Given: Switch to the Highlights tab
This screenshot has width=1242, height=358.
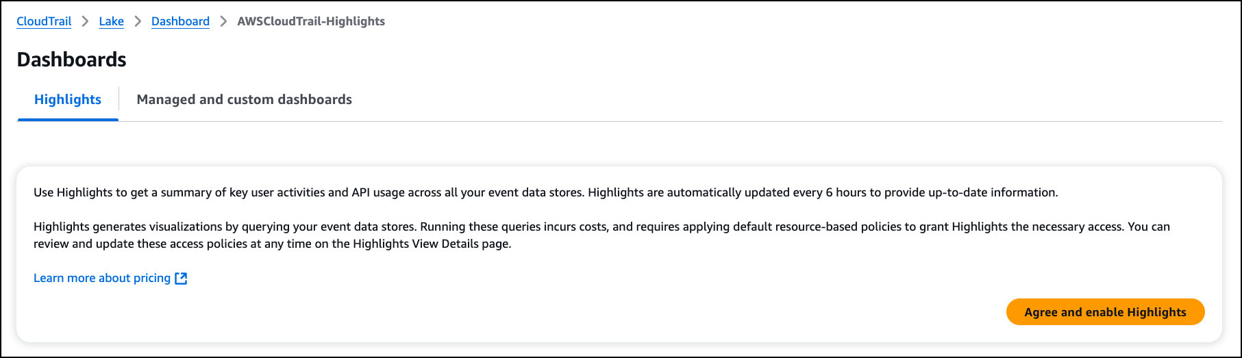Looking at the screenshot, I should tap(68, 99).
